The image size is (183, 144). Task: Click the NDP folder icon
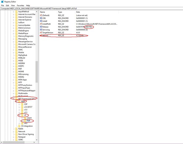point(19,102)
